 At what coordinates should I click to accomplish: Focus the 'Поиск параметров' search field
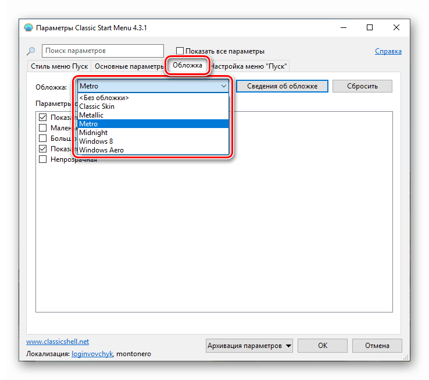click(103, 51)
